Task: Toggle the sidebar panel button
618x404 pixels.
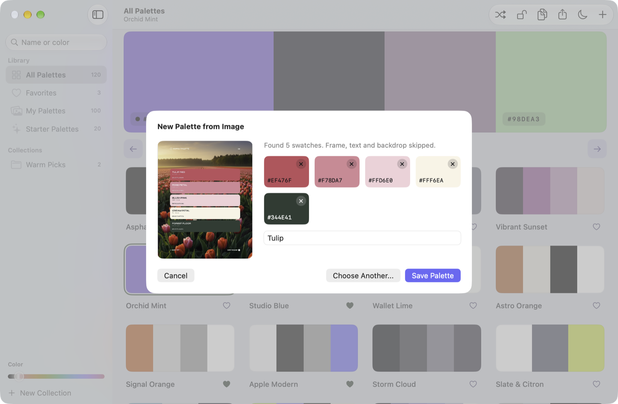Action: pos(98,15)
